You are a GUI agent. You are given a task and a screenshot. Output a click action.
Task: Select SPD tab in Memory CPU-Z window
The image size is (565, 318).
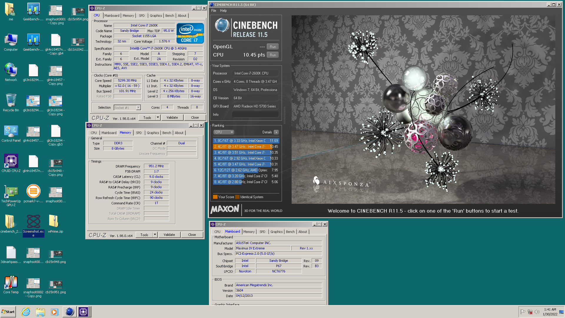point(139,133)
